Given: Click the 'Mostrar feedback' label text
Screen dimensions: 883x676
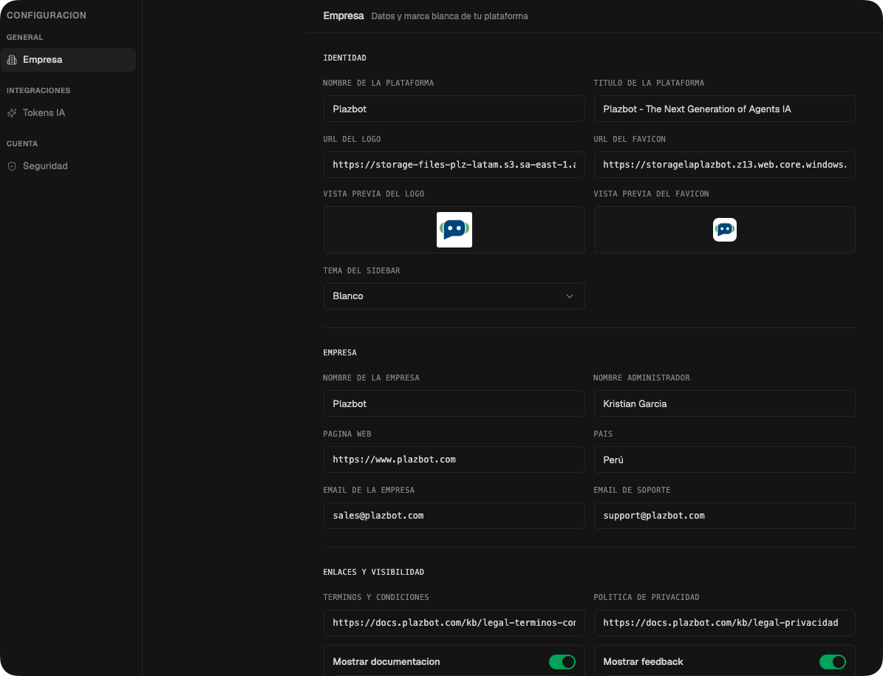Looking at the screenshot, I should [643, 662].
